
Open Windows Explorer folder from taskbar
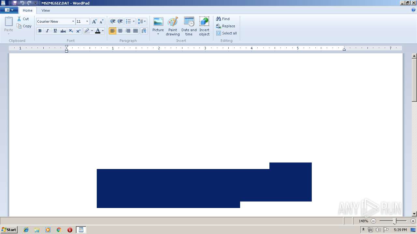click(37, 230)
